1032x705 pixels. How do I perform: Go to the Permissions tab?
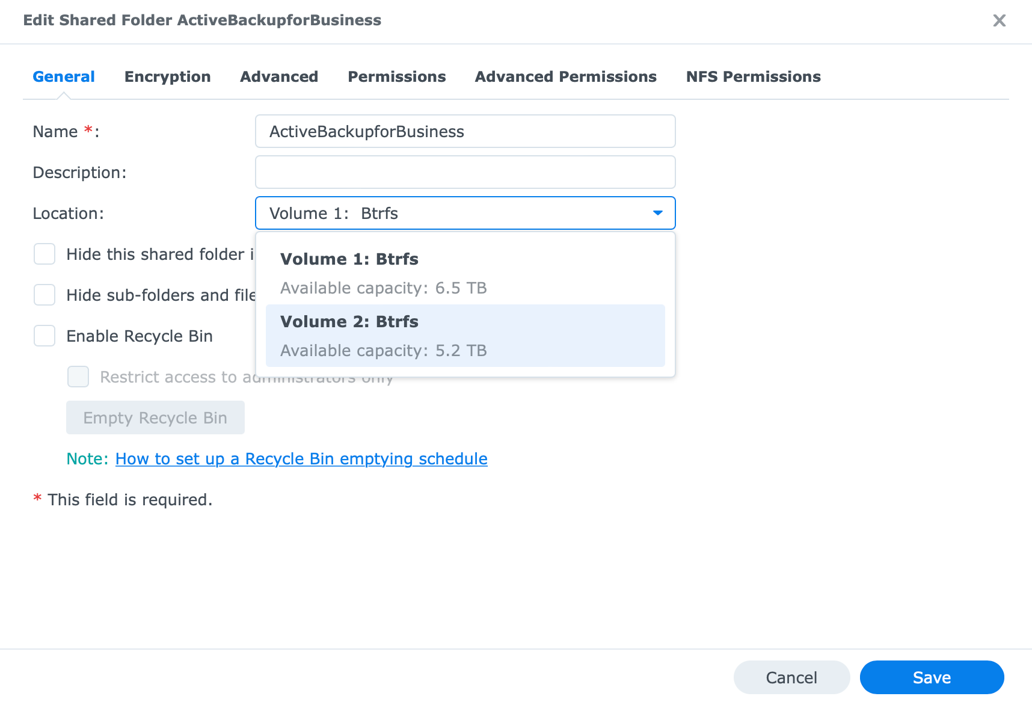[397, 76]
